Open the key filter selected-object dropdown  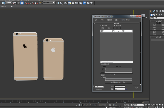(138, 105)
